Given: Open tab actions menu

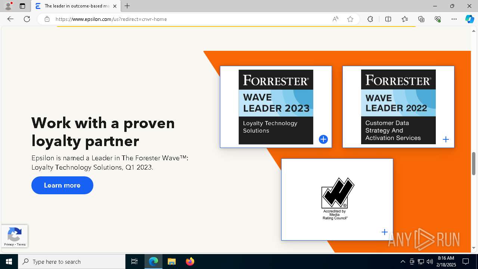Looking at the screenshot, I should 22,6.
